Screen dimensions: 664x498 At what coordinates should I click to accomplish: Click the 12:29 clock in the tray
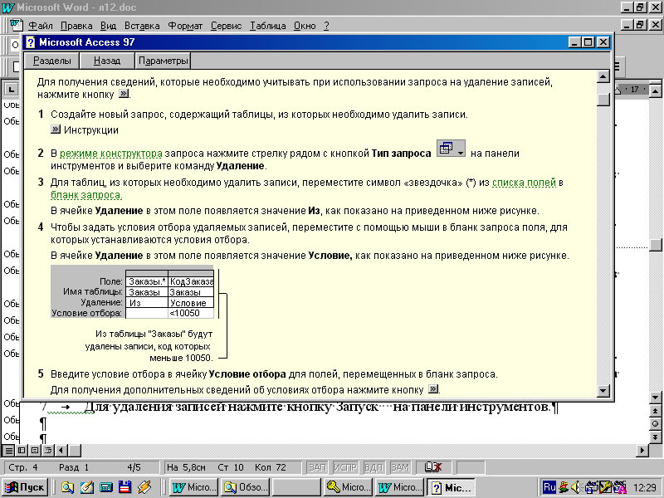[645, 487]
